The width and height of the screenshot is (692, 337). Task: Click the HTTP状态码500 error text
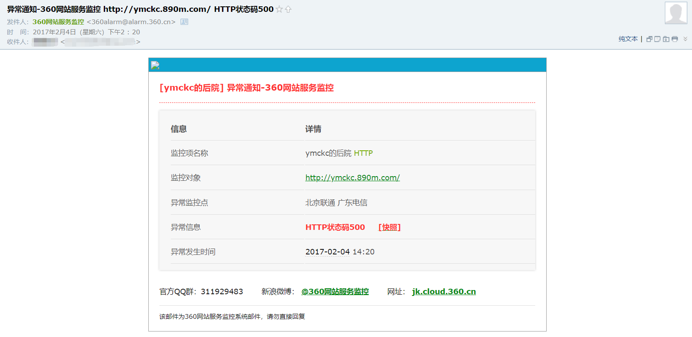(335, 227)
